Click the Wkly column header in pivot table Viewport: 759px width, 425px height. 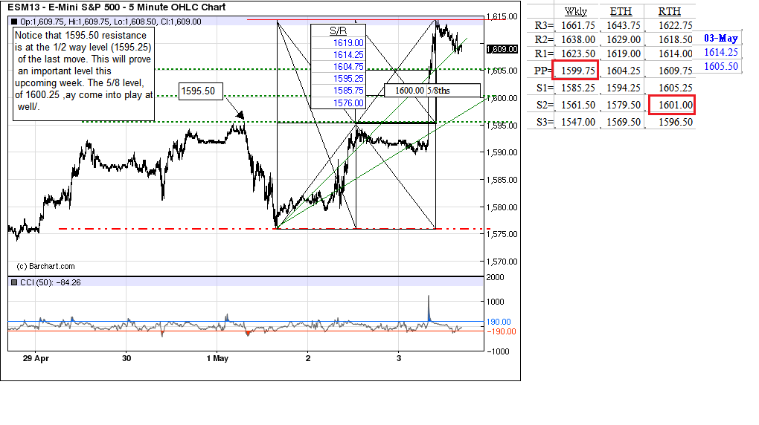(x=576, y=12)
